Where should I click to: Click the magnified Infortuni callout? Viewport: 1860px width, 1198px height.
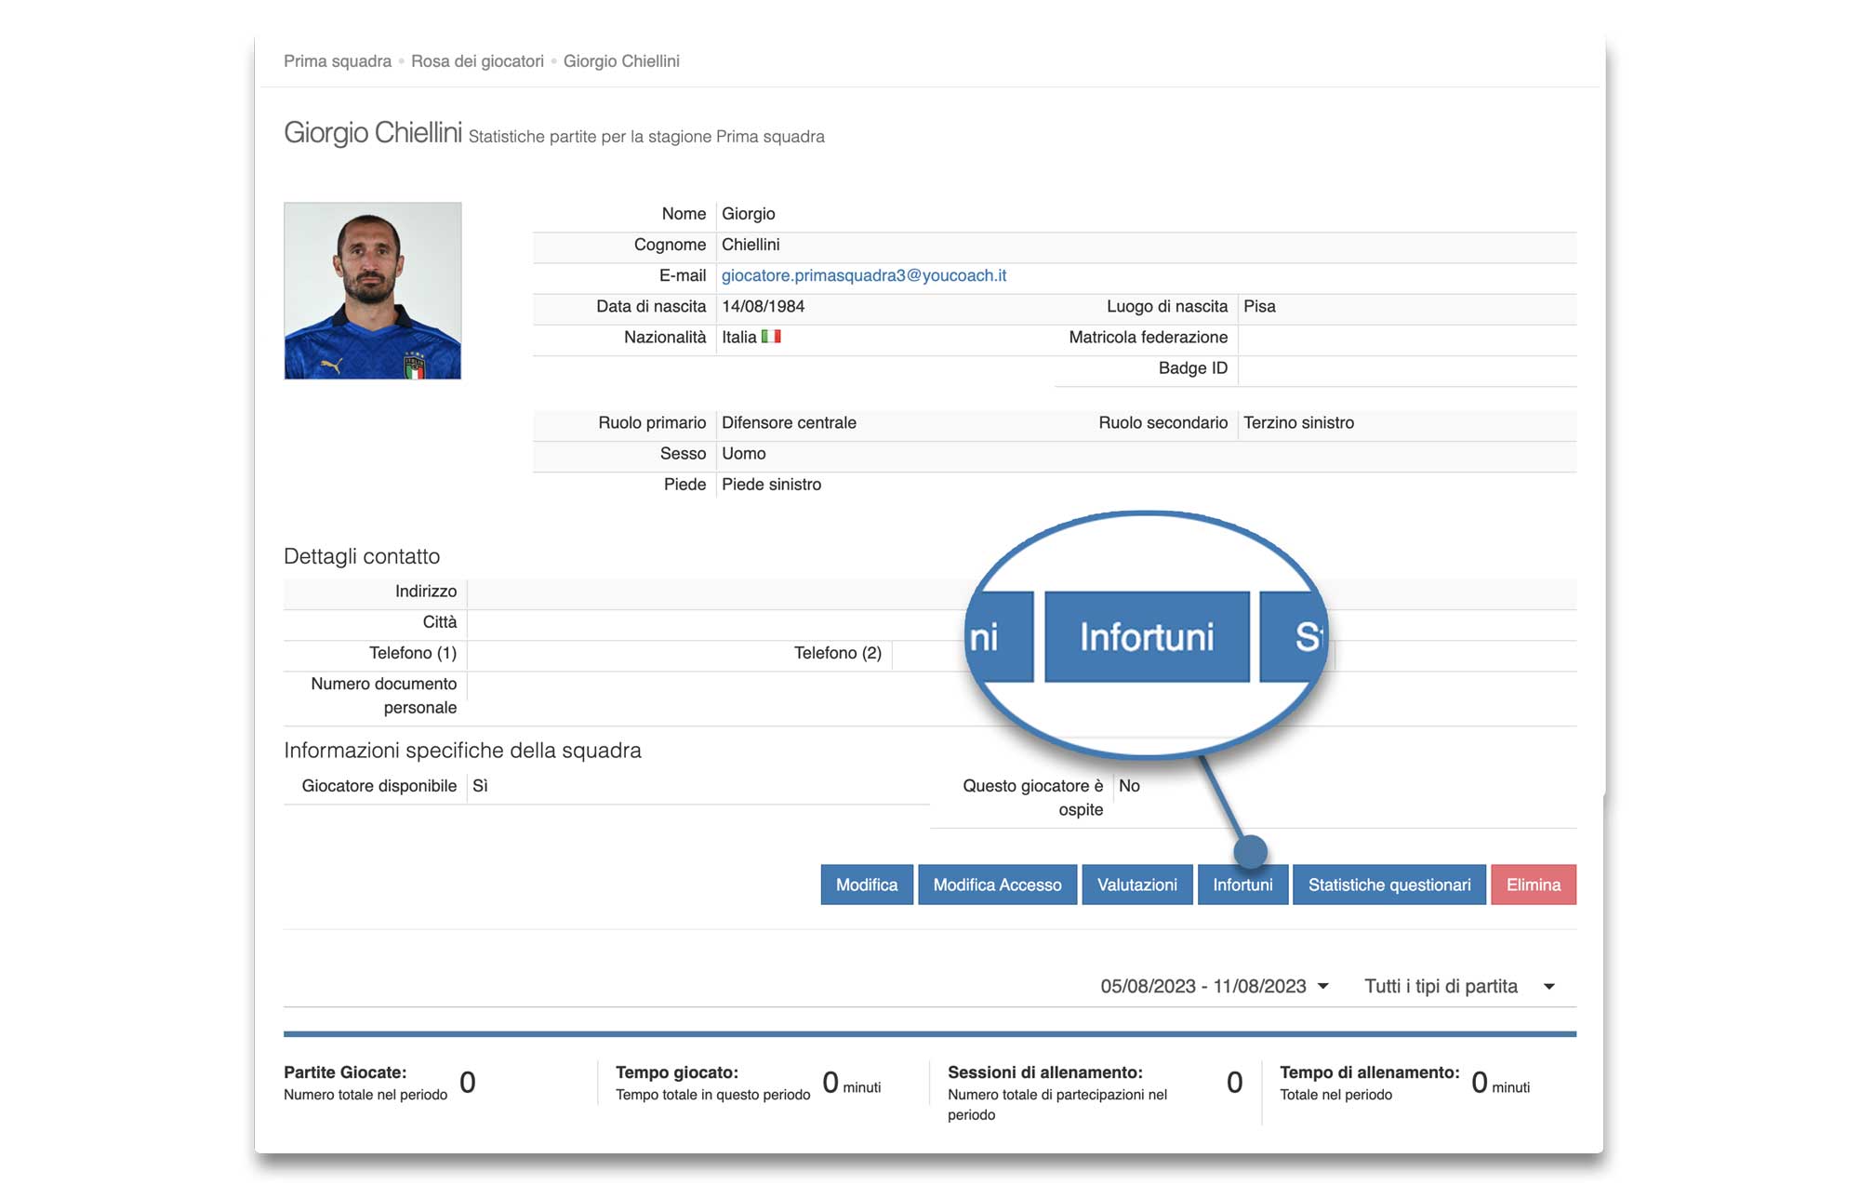tap(1146, 637)
